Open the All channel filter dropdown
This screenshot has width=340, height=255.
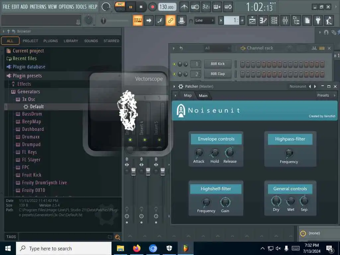217,48
